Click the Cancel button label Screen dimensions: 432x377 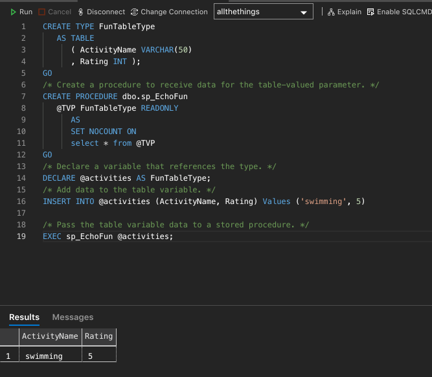(60, 12)
